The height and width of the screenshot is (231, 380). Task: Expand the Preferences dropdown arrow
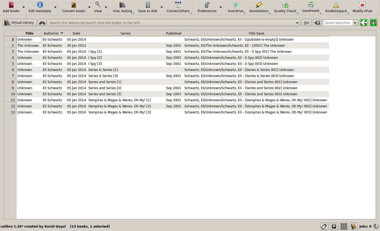point(221,7)
